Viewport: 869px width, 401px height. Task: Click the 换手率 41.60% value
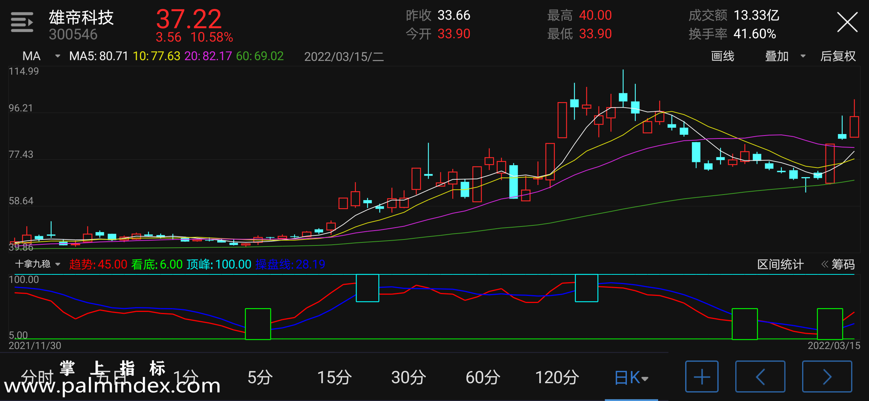tap(732, 34)
